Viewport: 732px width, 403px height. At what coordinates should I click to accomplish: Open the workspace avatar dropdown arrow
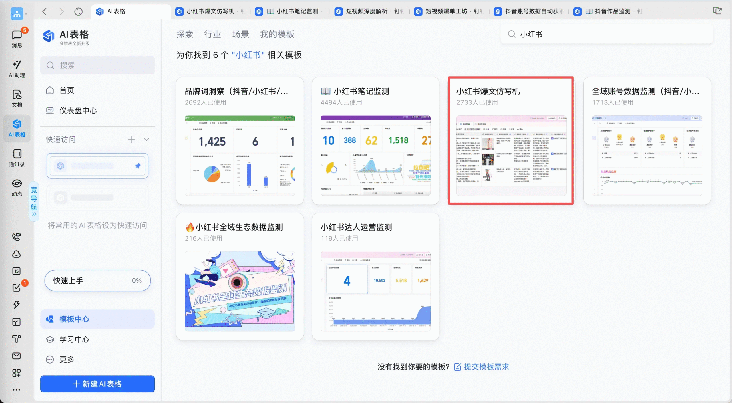(x=26, y=13)
